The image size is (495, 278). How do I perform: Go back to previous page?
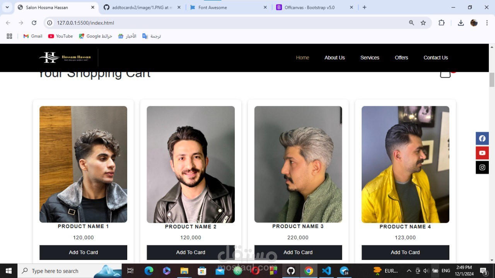[8, 23]
